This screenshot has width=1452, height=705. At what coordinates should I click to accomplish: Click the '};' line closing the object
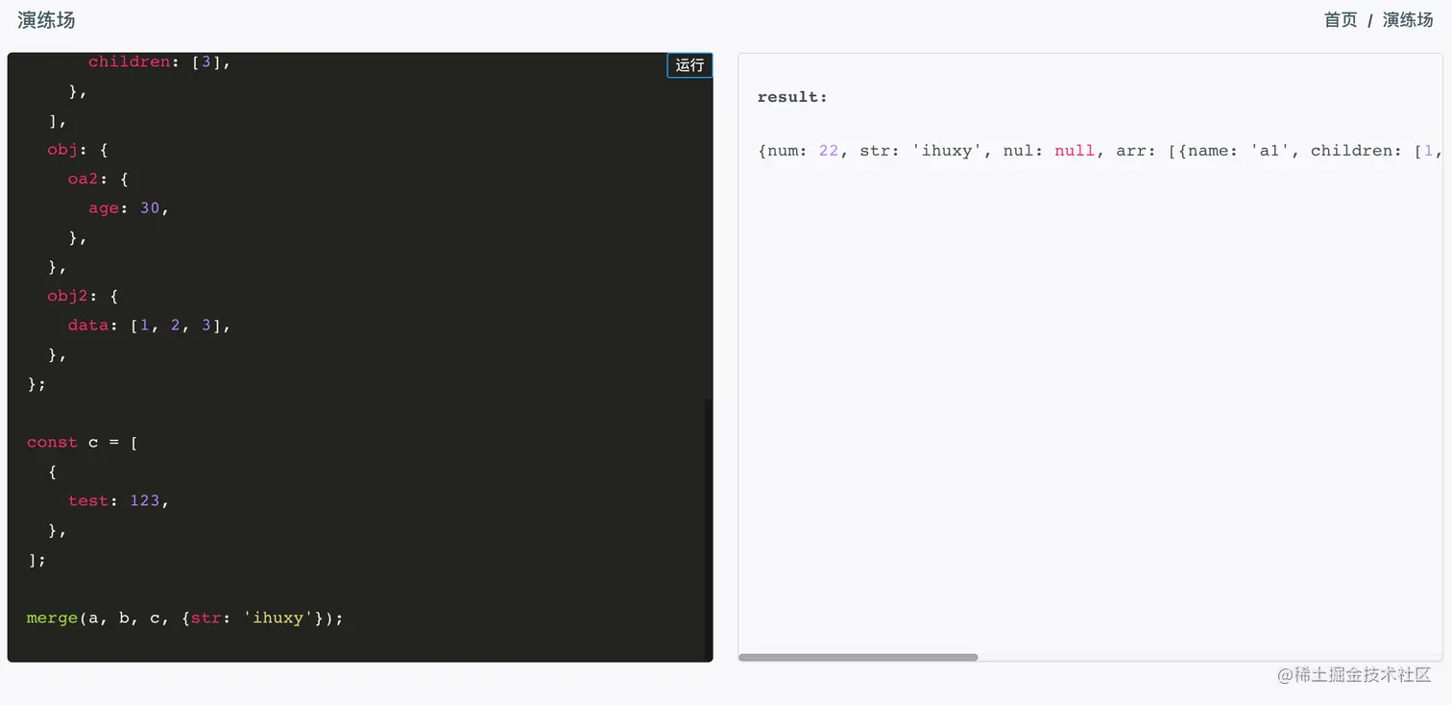pos(36,383)
